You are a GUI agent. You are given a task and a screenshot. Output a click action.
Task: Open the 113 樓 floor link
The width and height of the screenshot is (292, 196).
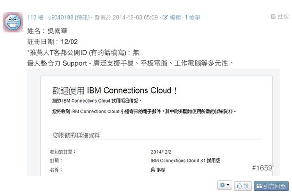[36, 17]
